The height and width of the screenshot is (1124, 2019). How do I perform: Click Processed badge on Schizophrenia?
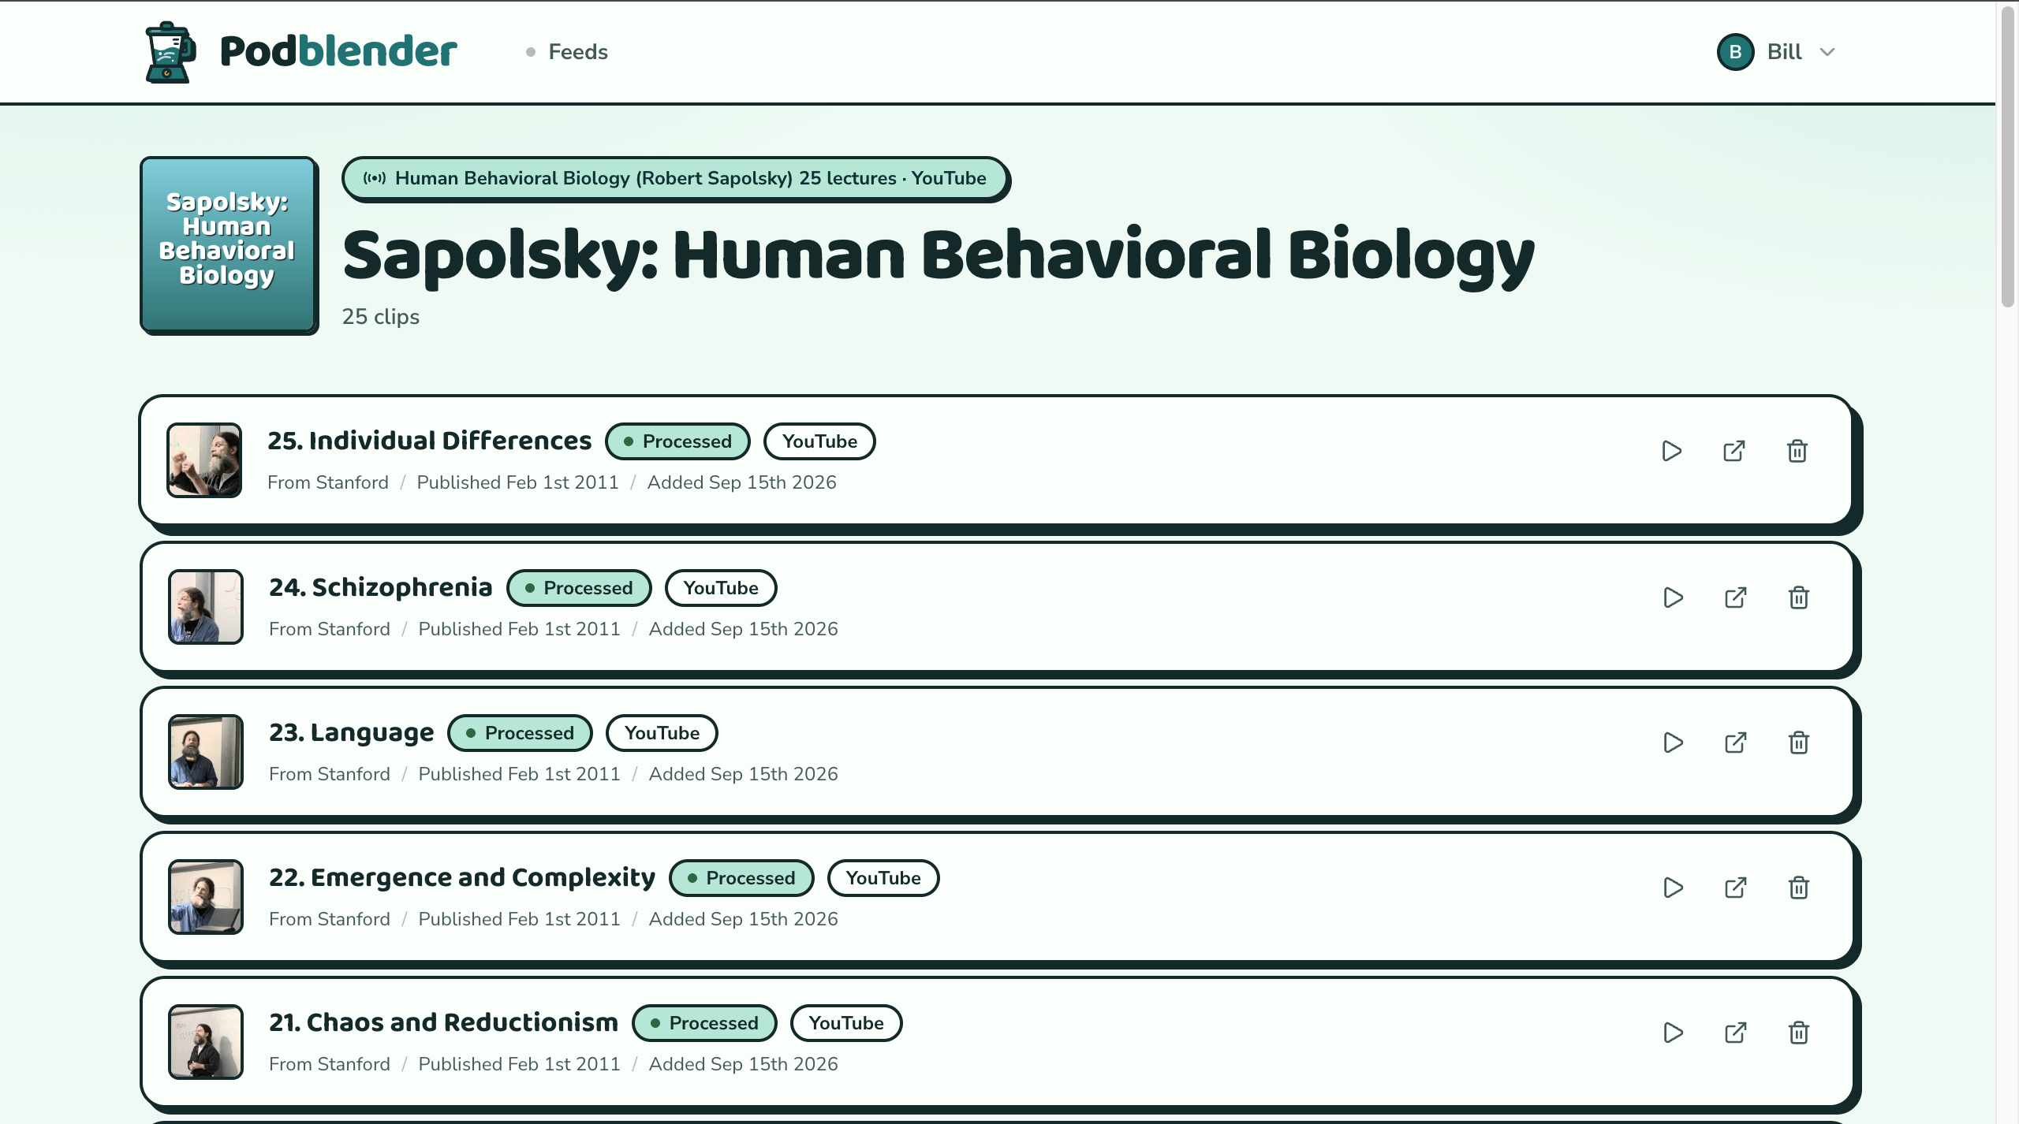point(579,588)
